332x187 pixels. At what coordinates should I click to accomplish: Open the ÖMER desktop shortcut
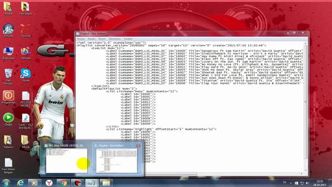coord(8,119)
